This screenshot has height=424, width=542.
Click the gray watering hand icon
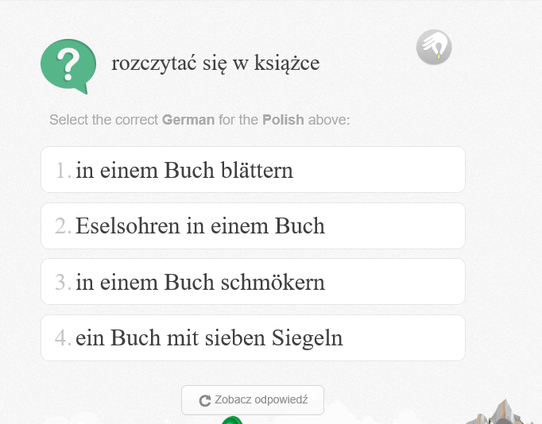click(x=434, y=47)
